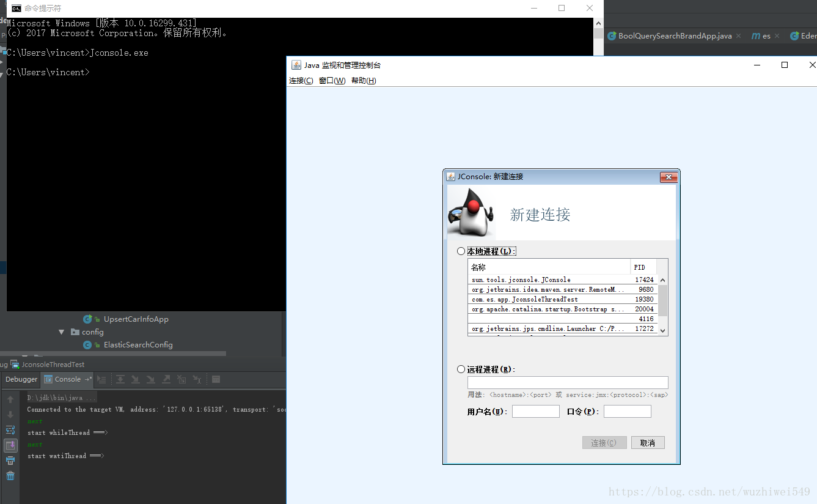Close the es editor tab
817x504 pixels.
(x=777, y=36)
